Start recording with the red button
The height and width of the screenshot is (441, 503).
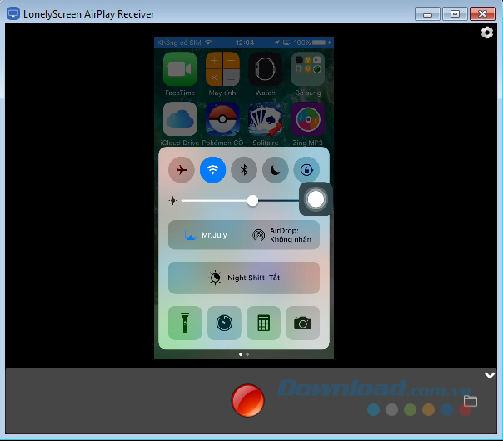pos(247,401)
